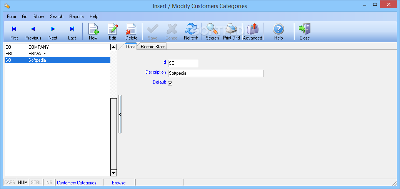The width and height of the screenshot is (400, 189).
Task: Go to the Next record
Action: tap(53, 32)
